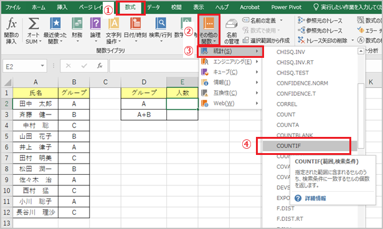The image size is (383, 229).
Task: Click formula bar fx insert function icon
Action: coord(100,66)
